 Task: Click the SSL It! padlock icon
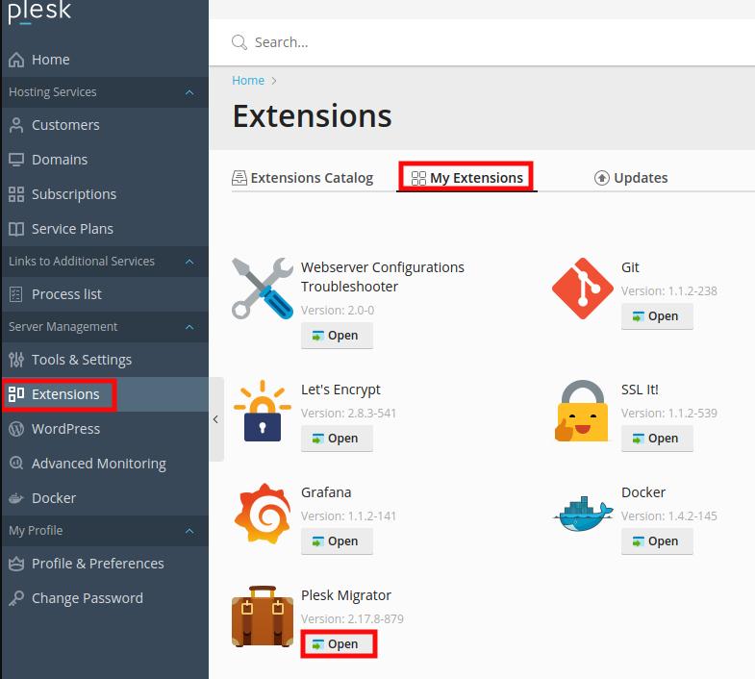(583, 411)
